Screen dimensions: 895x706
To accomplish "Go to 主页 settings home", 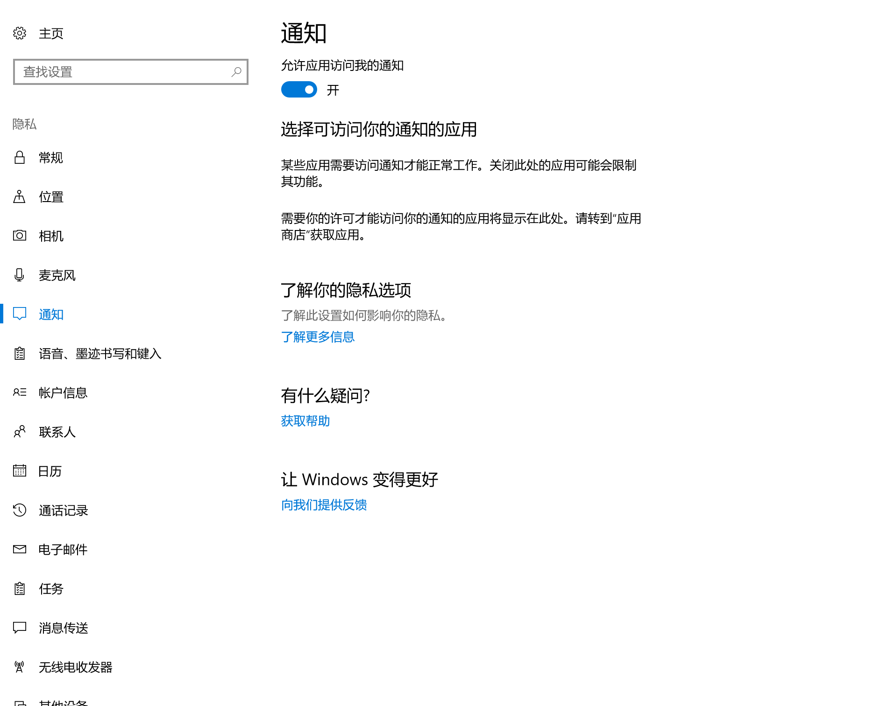I will (51, 34).
